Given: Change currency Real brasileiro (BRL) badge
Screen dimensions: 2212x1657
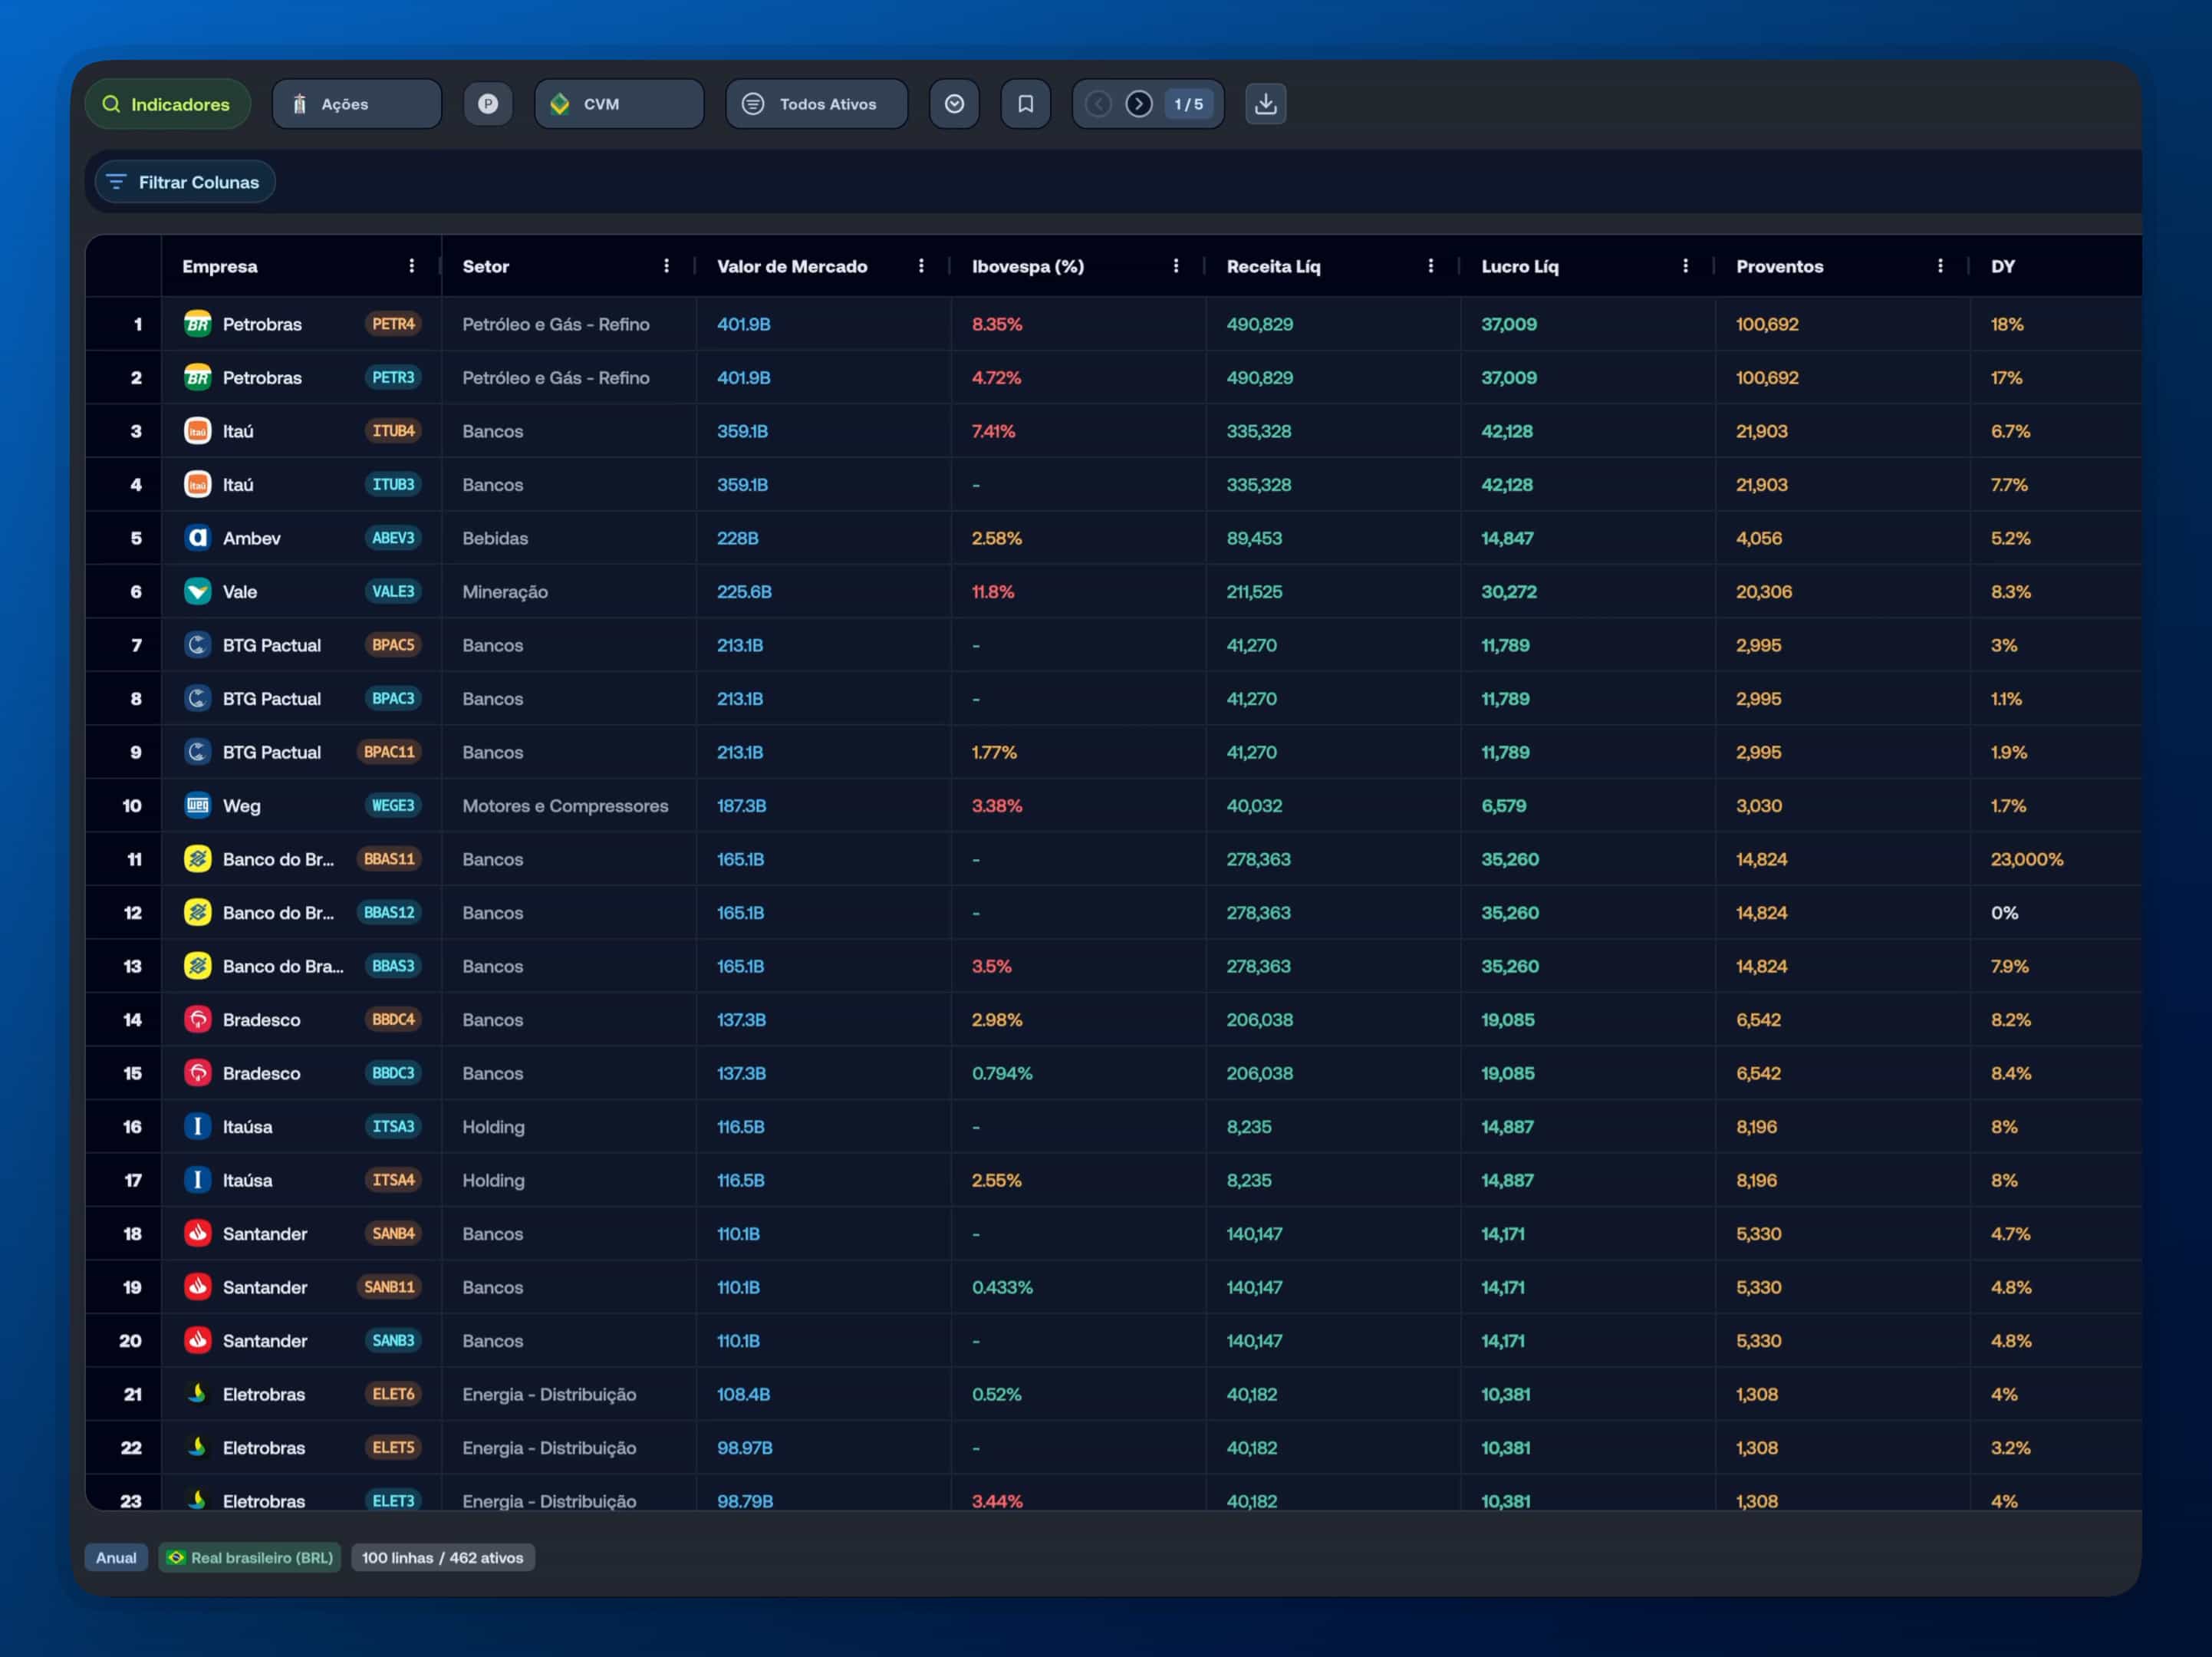Looking at the screenshot, I should coord(250,1558).
